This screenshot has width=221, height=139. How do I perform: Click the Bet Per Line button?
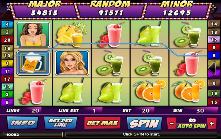click(60, 123)
